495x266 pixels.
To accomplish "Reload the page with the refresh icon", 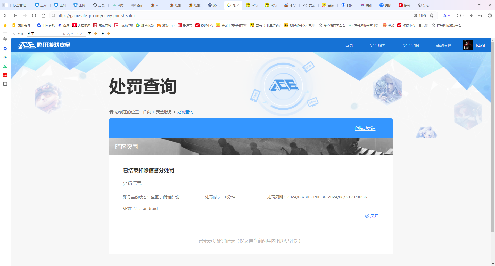I will pos(34,15).
